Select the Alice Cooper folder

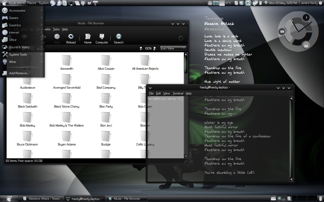(106, 63)
